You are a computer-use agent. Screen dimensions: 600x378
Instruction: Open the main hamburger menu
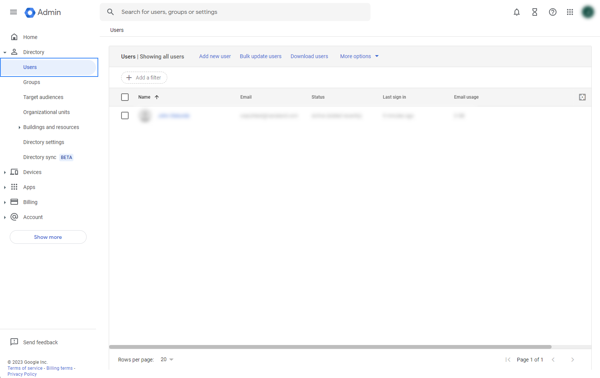pyautogui.click(x=13, y=12)
